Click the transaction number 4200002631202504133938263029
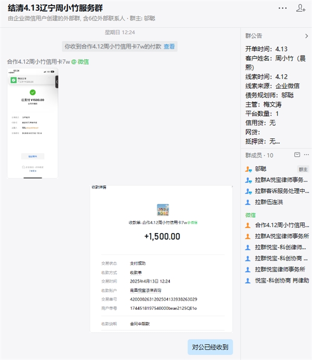Image resolution: width=312 pixels, height=360 pixels. pos(164,300)
